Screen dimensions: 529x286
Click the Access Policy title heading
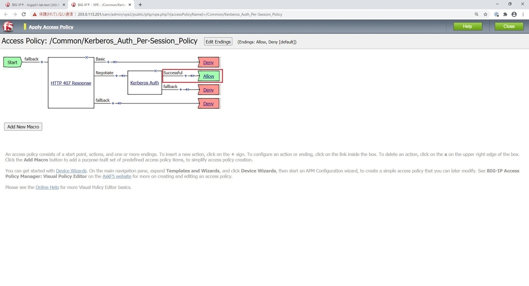[100, 41]
